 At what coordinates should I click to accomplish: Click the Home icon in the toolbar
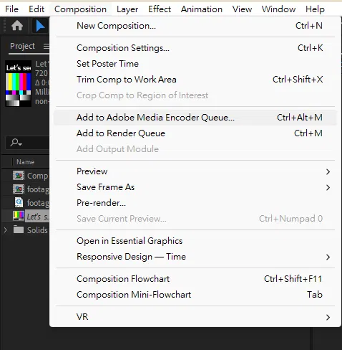click(17, 26)
